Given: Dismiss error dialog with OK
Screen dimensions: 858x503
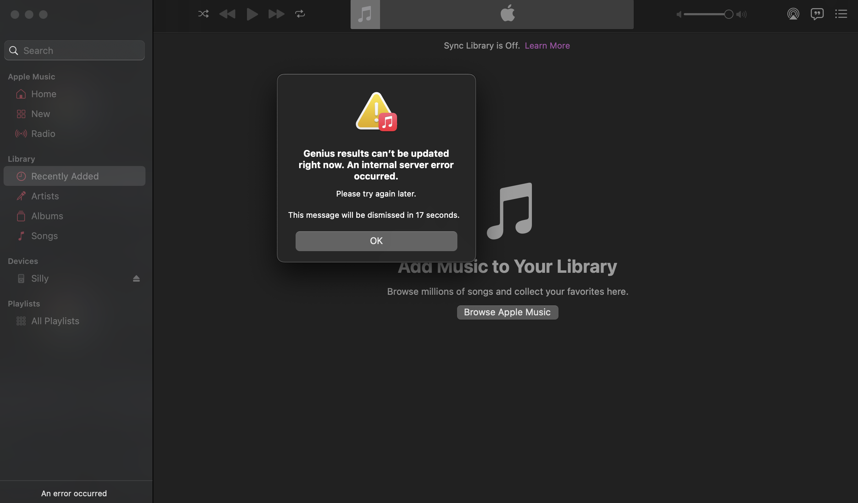Looking at the screenshot, I should 376,241.
